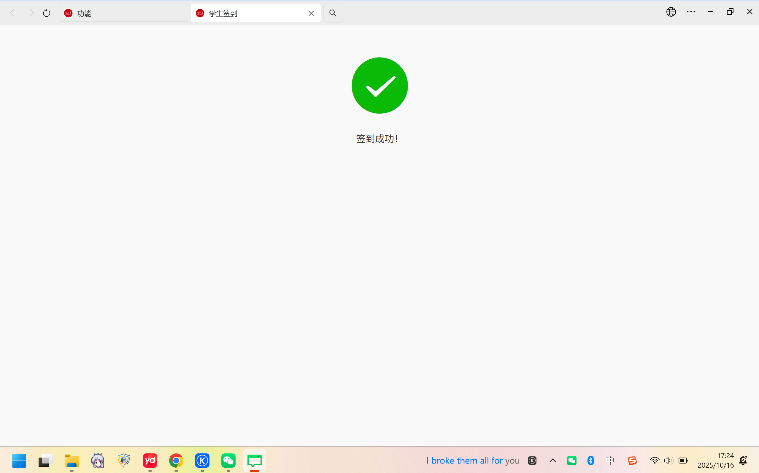Go forward with the right arrow

(x=31, y=13)
